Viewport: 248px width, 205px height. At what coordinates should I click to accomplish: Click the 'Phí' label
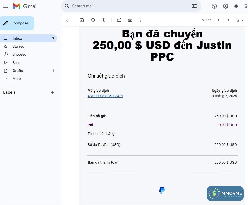coord(90,125)
